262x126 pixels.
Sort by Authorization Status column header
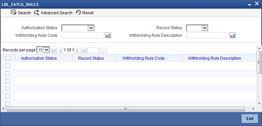click(39, 58)
